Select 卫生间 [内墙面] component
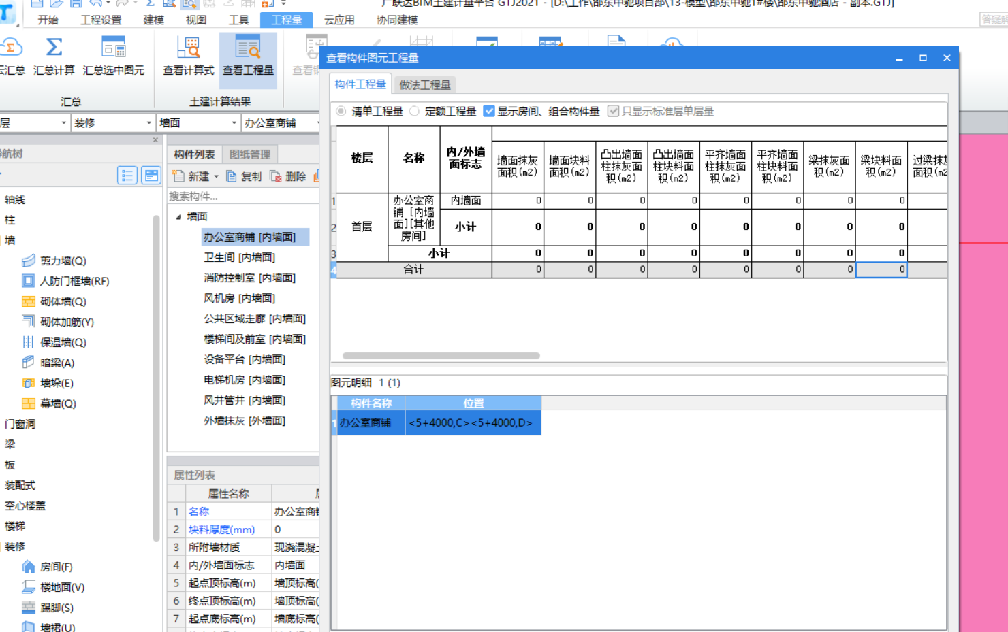The width and height of the screenshot is (1008, 632). tap(239, 257)
